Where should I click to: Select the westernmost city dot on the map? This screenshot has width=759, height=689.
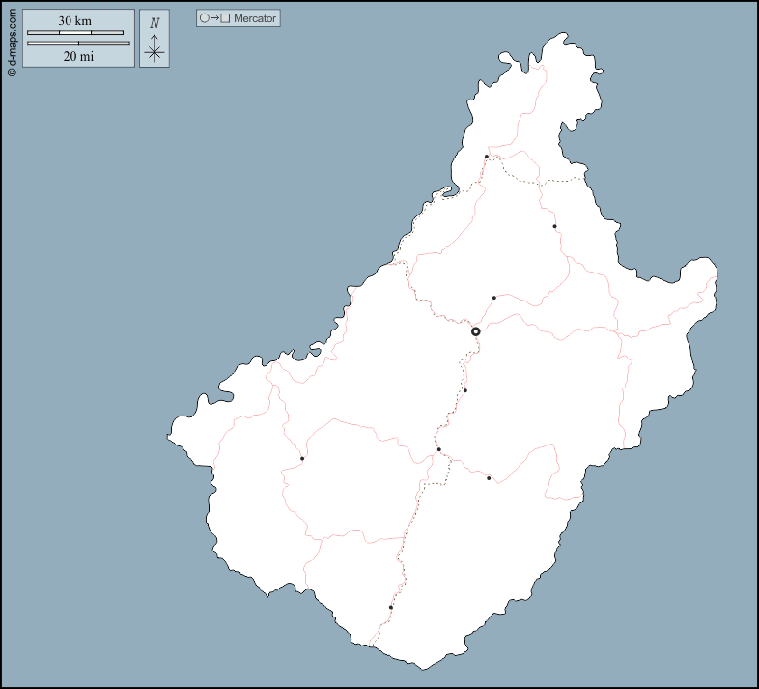(302, 458)
